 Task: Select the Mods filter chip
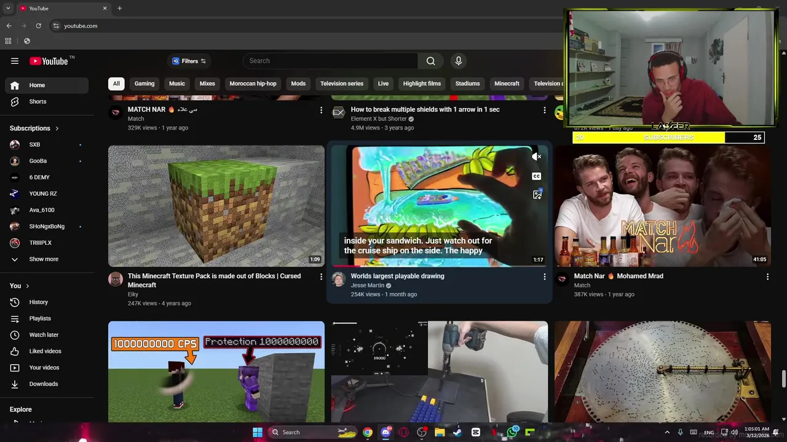point(298,83)
